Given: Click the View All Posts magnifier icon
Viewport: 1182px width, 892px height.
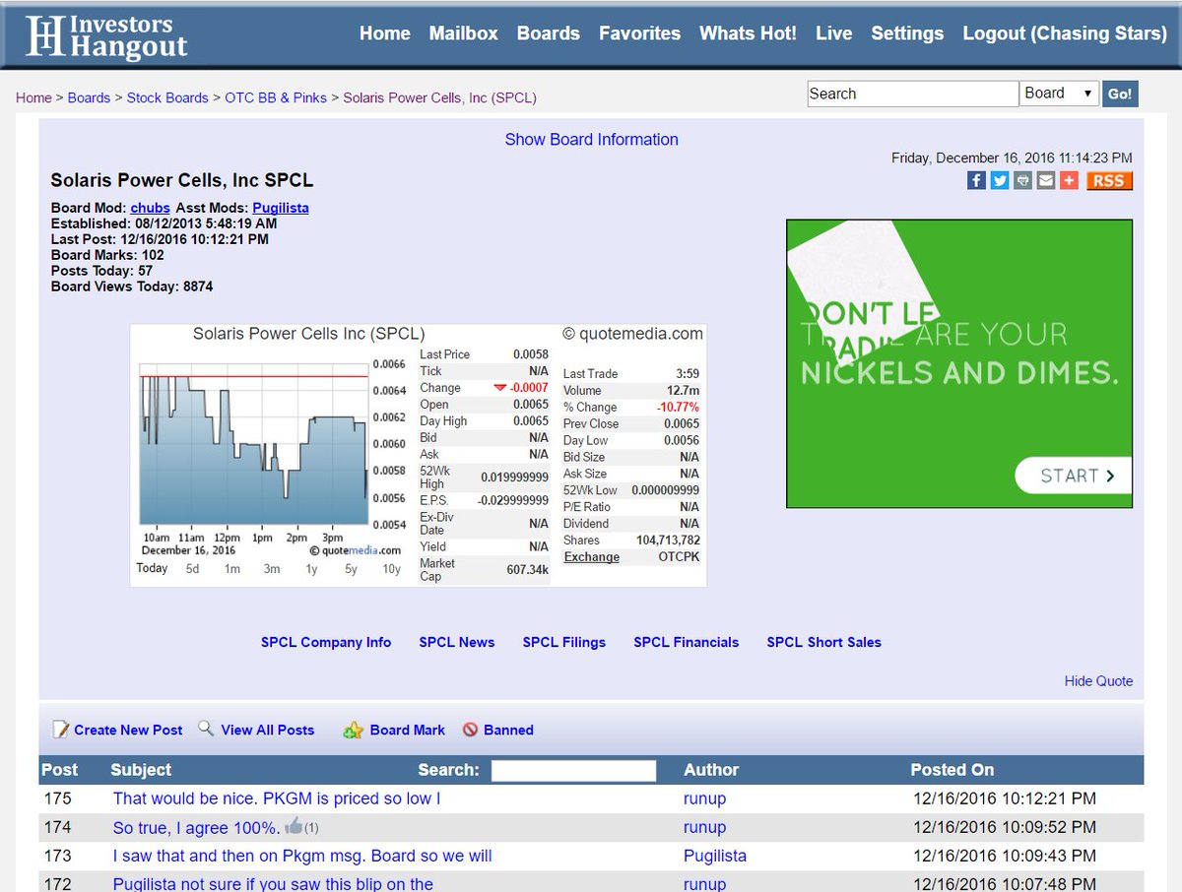Looking at the screenshot, I should coord(206,729).
